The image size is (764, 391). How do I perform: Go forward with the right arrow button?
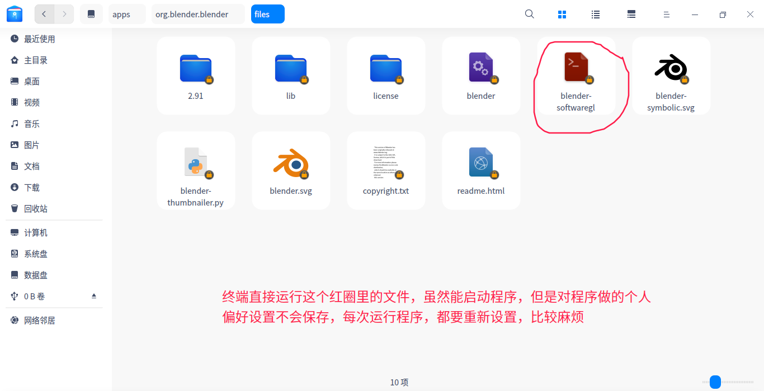click(x=64, y=14)
